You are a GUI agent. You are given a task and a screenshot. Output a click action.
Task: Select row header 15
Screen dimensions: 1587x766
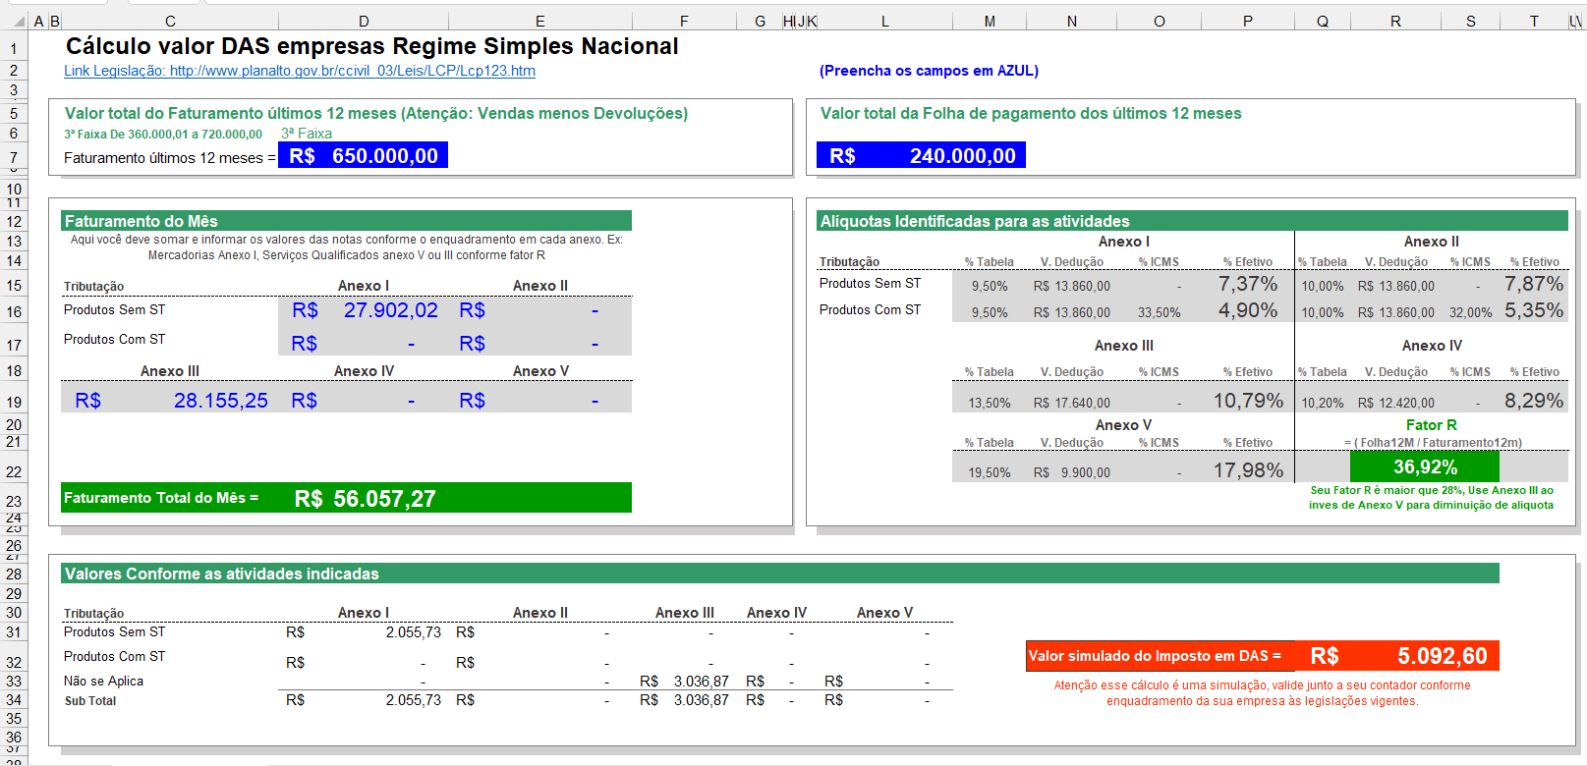tap(14, 286)
